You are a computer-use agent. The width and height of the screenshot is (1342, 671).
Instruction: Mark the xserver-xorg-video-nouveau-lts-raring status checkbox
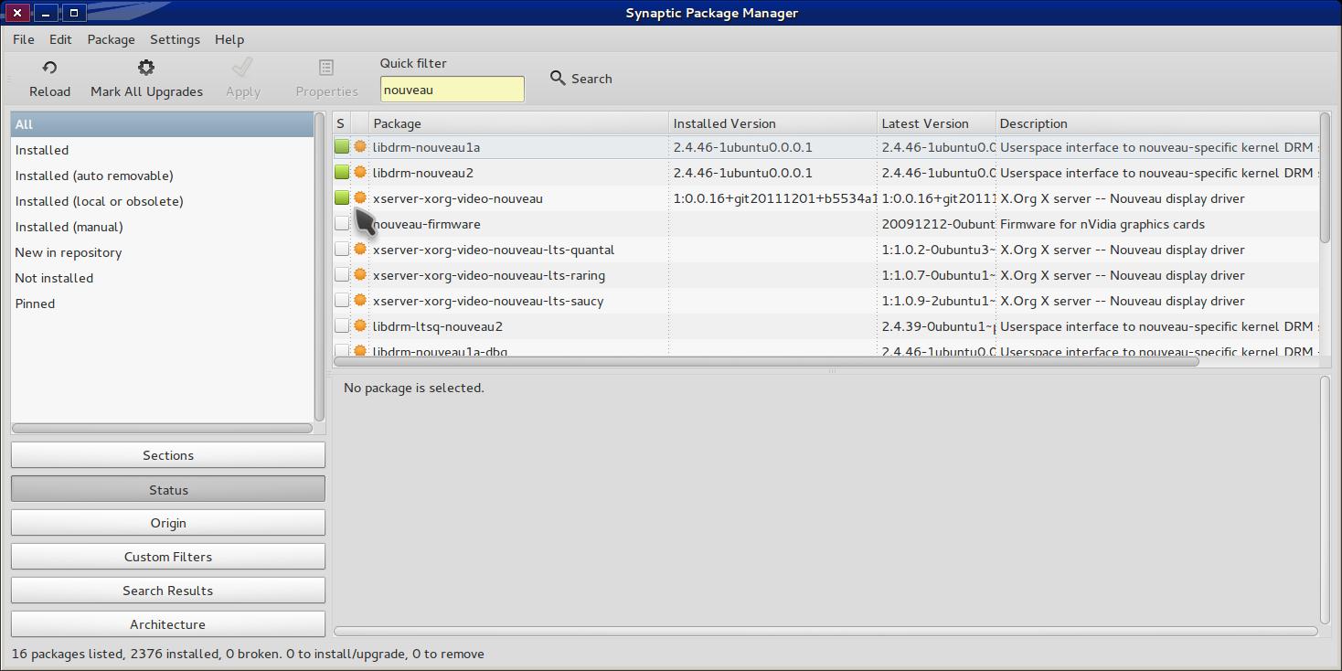[x=342, y=275]
